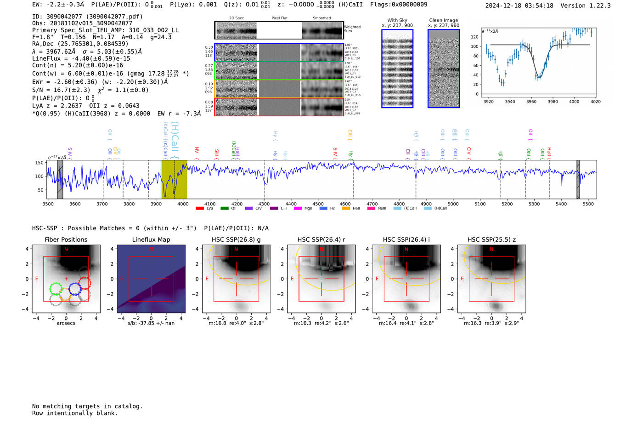Click the 2D Spec column header

237,18
